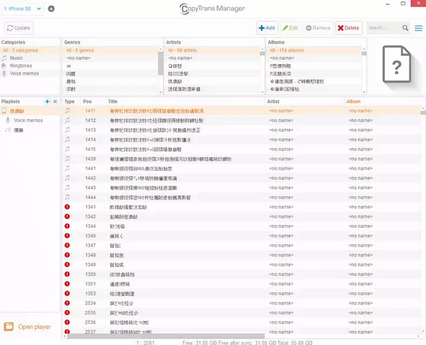The width and height of the screenshot is (426, 345).
Task: Click red error icon of track 1348
Action: click(x=67, y=255)
